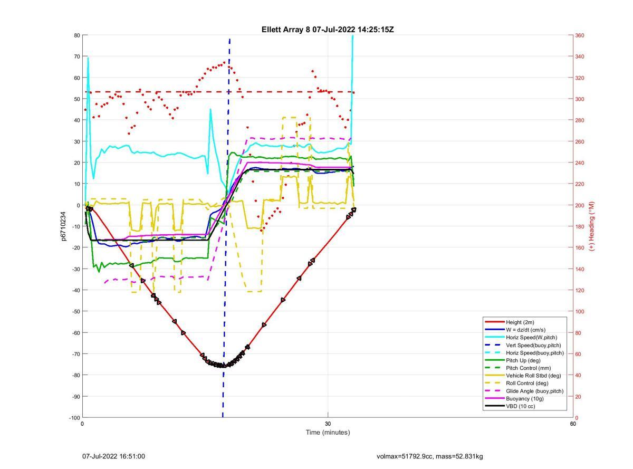This screenshot has height=469, width=633.
Task: Click the 'volmax=51792.9cc, mass=52.831kg' footer text
Action: [x=430, y=456]
